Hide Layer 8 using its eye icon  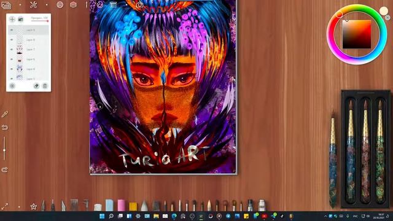[x=11, y=40]
